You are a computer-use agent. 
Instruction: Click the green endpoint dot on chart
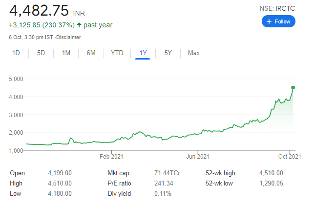click(293, 87)
